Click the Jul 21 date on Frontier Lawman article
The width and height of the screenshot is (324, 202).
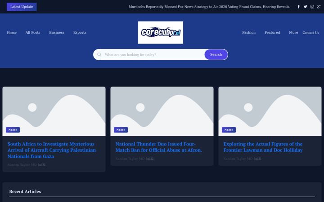[258, 159]
